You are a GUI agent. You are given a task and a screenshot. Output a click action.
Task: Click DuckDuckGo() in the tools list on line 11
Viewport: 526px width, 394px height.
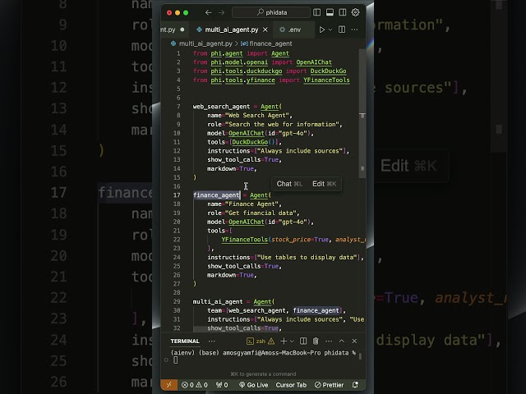(253, 142)
